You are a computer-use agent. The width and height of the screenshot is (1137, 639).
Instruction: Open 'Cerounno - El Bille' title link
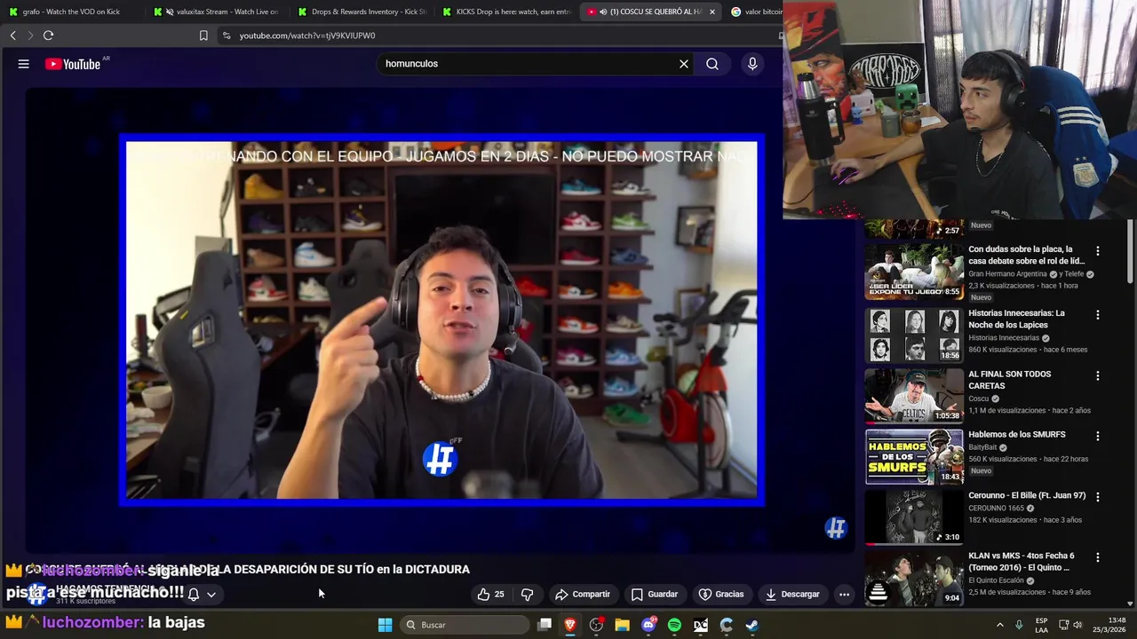[1027, 495]
